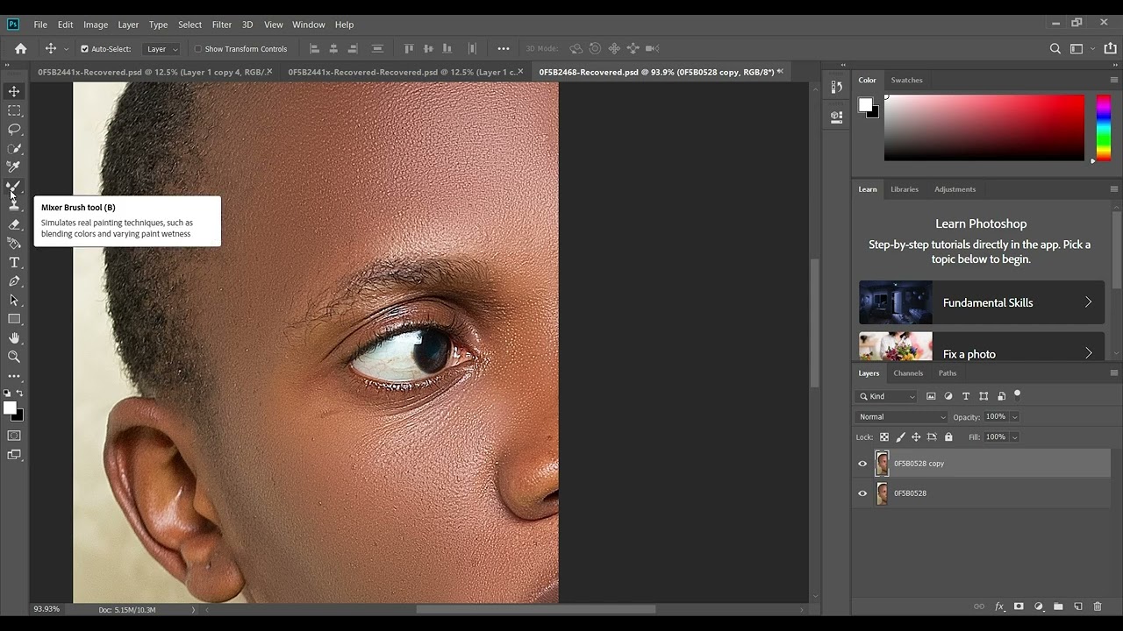Select the Path Selection arrow tool

[14, 301]
